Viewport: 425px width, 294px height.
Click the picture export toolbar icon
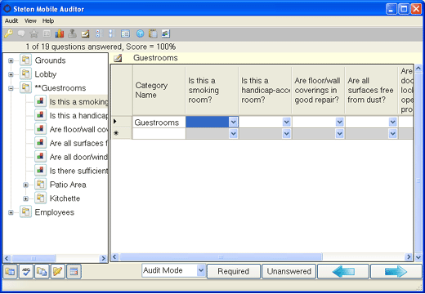click(x=166, y=33)
